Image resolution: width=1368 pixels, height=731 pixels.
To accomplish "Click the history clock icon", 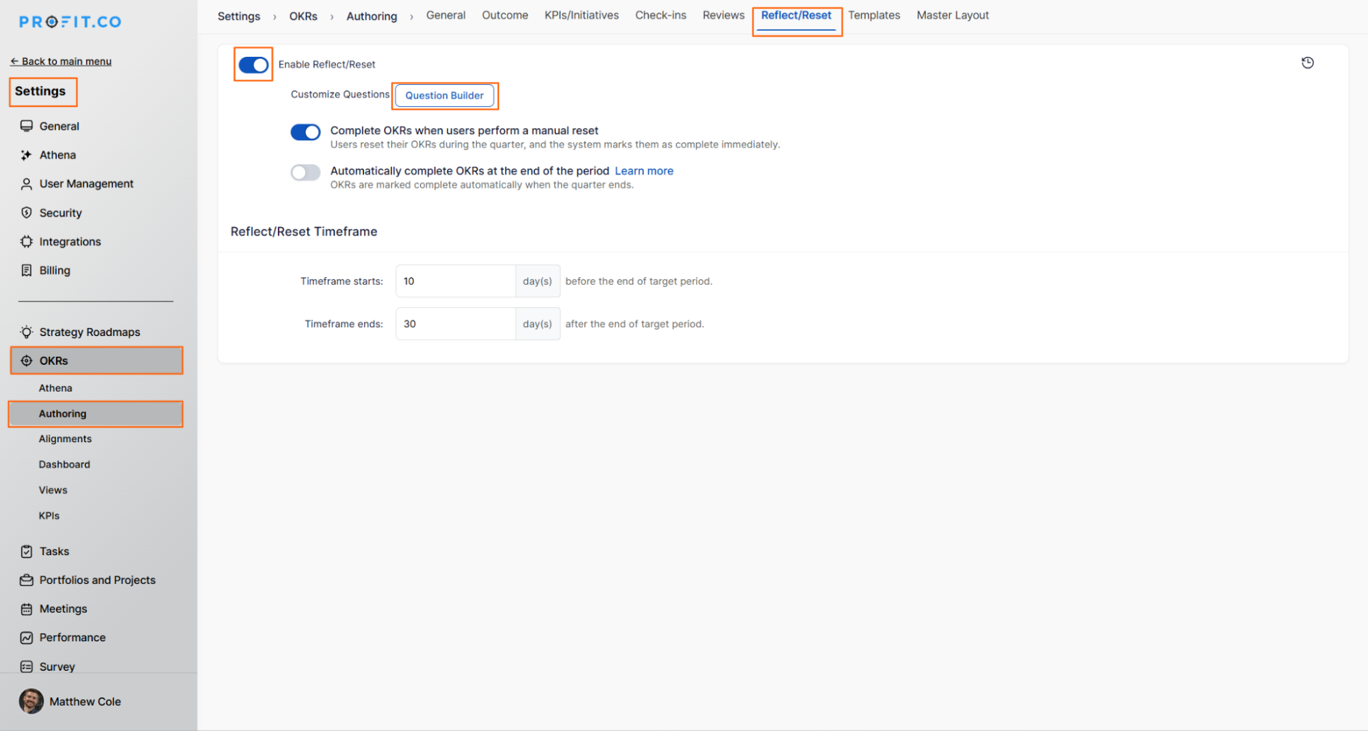I will pos(1307,63).
